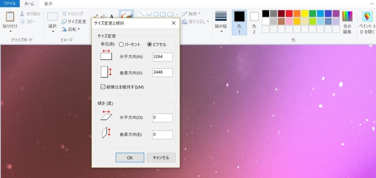Screen dimensions: 376x178
Task: Confirm the resize dialog with OK
Action: click(x=130, y=158)
